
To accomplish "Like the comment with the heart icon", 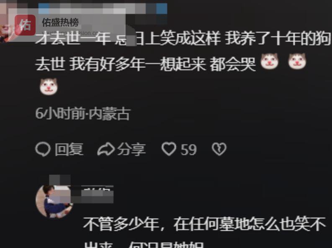I will pos(169,149).
